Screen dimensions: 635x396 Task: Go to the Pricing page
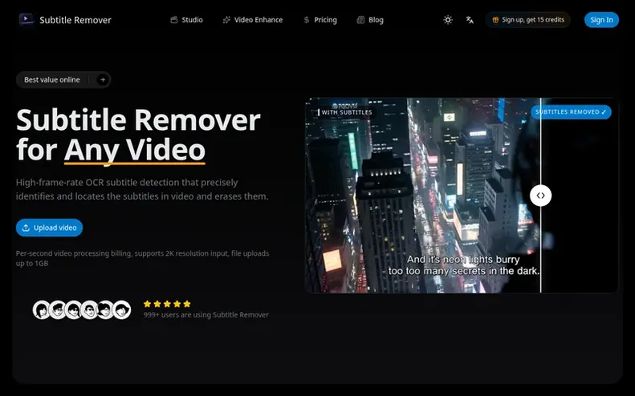pos(320,20)
